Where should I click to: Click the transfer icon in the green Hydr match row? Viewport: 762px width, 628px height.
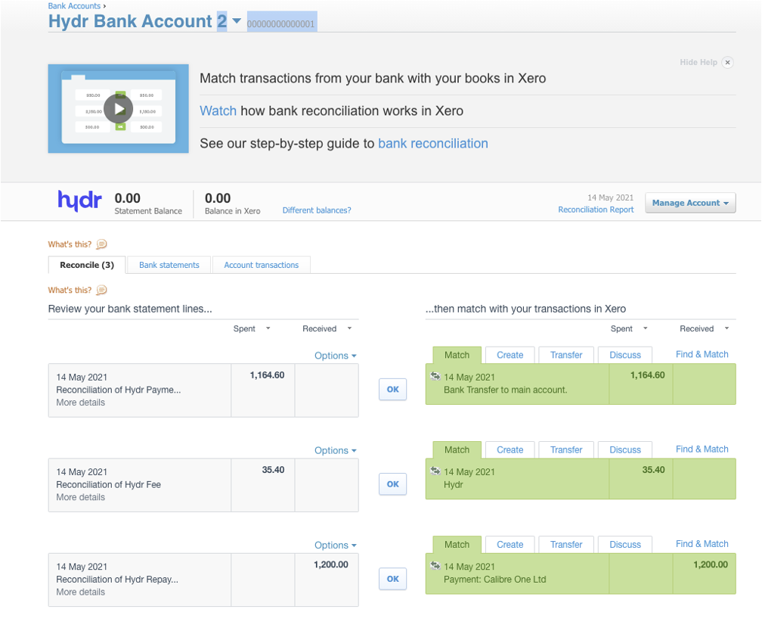point(435,471)
